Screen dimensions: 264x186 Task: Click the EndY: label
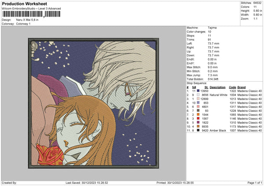click(x=191, y=64)
